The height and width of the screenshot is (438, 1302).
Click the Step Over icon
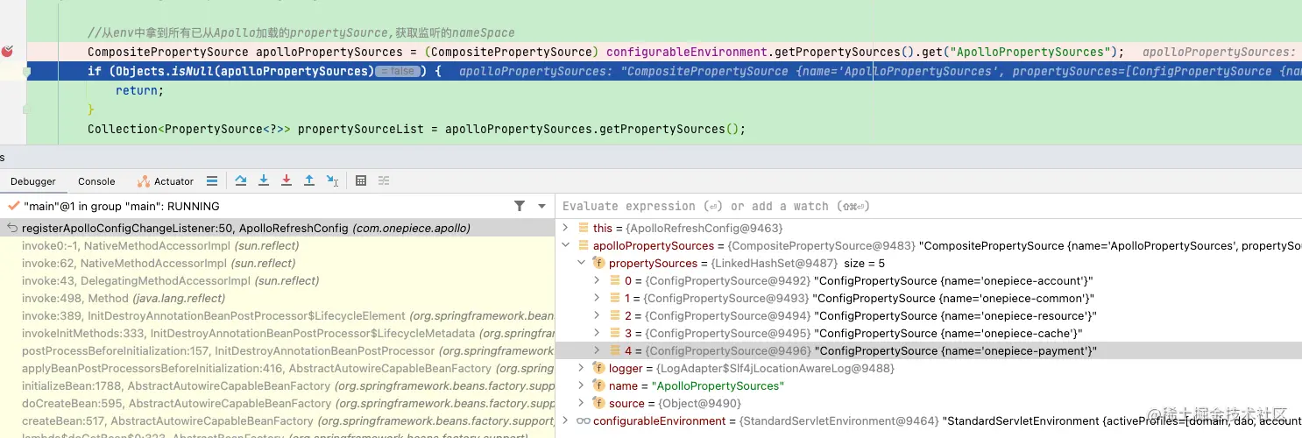pyautogui.click(x=241, y=181)
